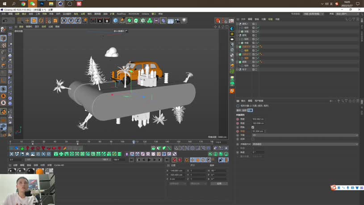
Task: Click the Play Forward button
Action: pyautogui.click(x=149, y=160)
